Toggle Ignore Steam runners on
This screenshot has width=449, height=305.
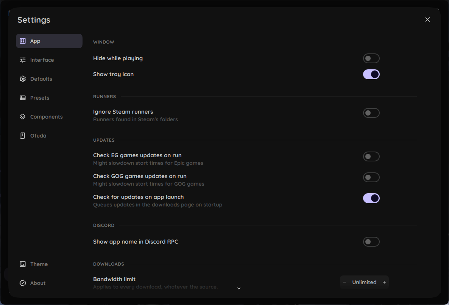371,113
